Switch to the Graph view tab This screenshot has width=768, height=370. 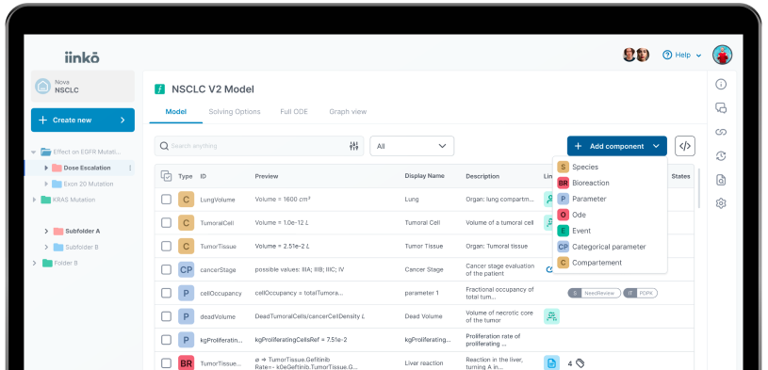click(348, 112)
